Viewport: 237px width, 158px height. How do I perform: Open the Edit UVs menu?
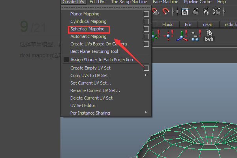(x=98, y=2)
